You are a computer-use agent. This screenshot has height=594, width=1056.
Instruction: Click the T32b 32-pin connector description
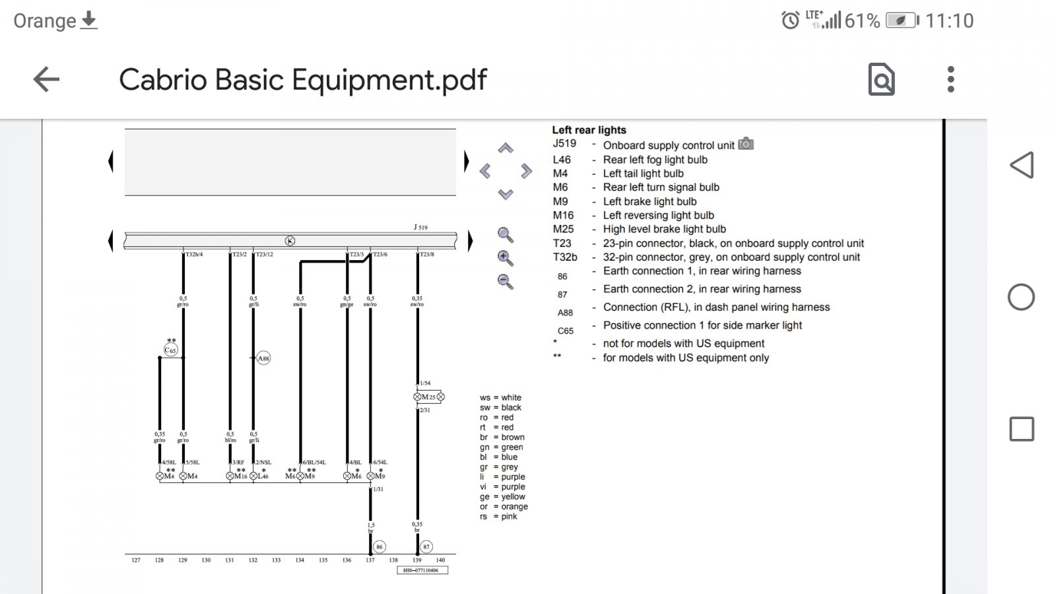pos(731,257)
